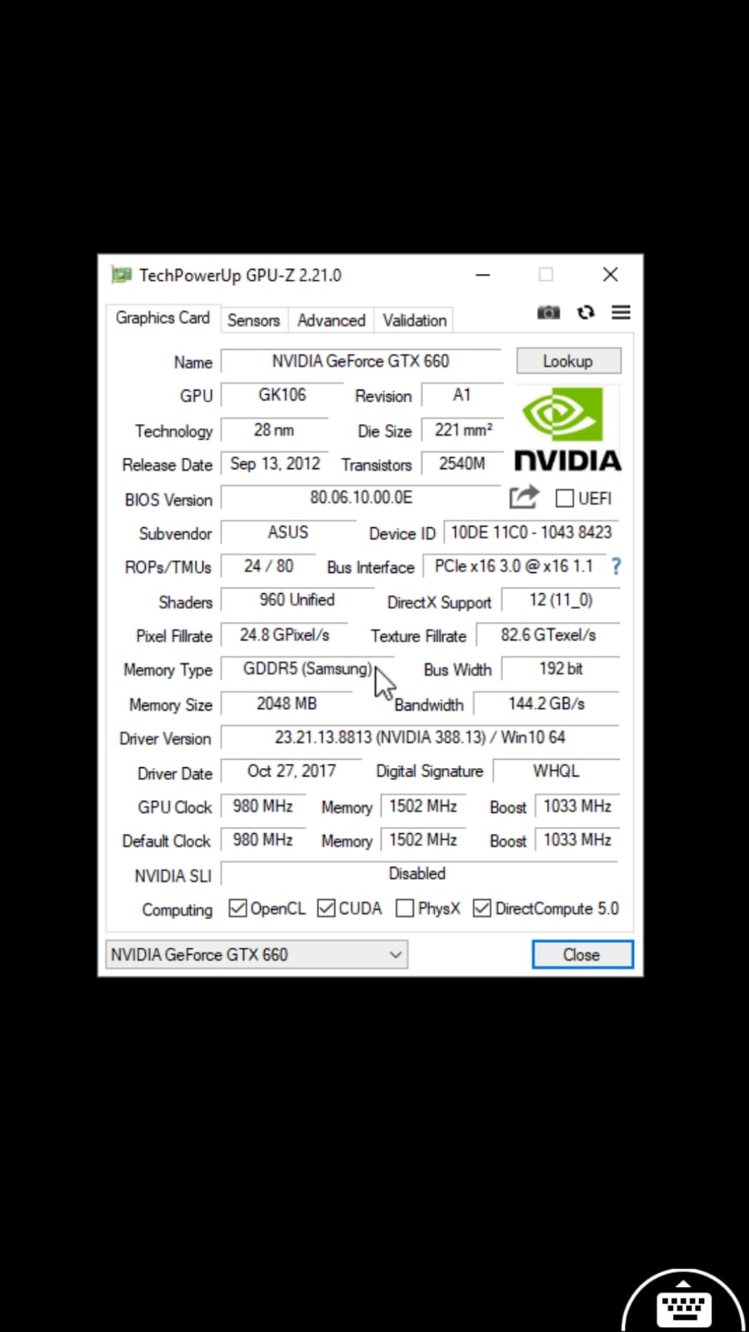
Task: Click the Texture Fillrate field 82.6 GTexel/s
Action: pos(548,635)
